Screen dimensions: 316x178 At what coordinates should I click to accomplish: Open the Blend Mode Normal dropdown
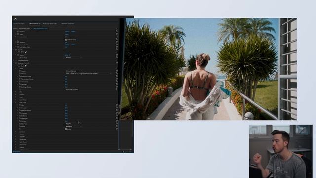pos(74,58)
